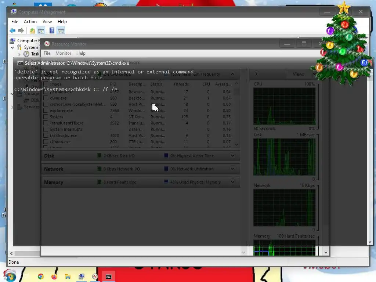The width and height of the screenshot is (376, 282).
Task: Select the System Tools wrench icon
Action: (19, 47)
